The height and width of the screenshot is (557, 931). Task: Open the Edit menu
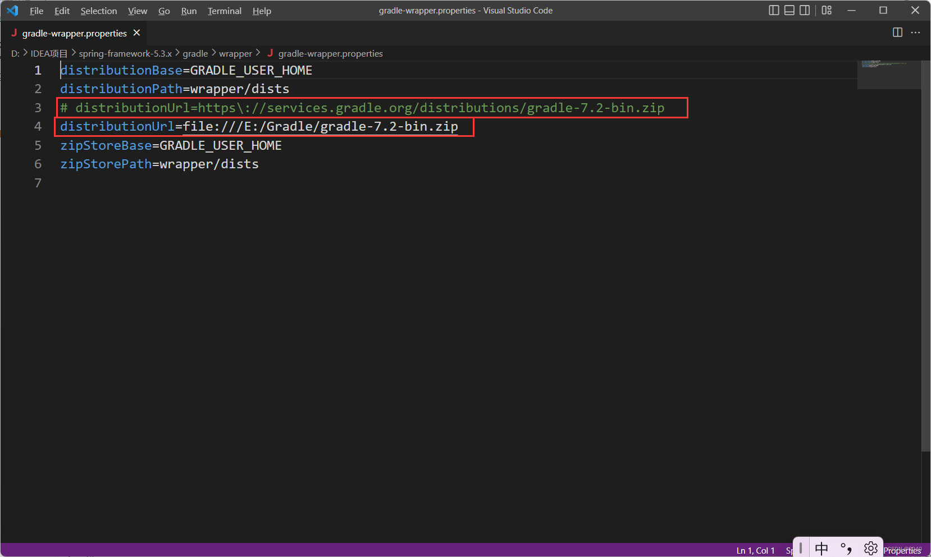pos(62,11)
